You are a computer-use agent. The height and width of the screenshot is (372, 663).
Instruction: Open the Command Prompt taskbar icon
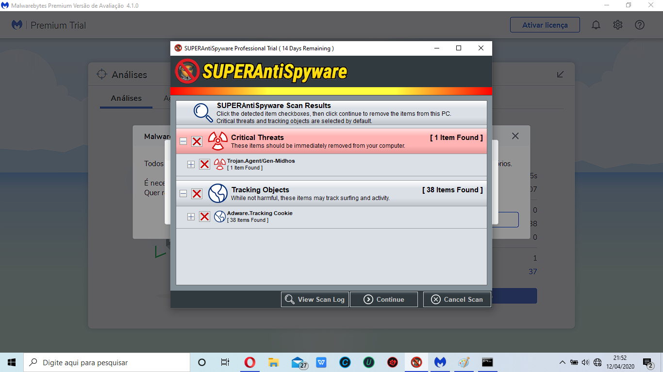(488, 362)
